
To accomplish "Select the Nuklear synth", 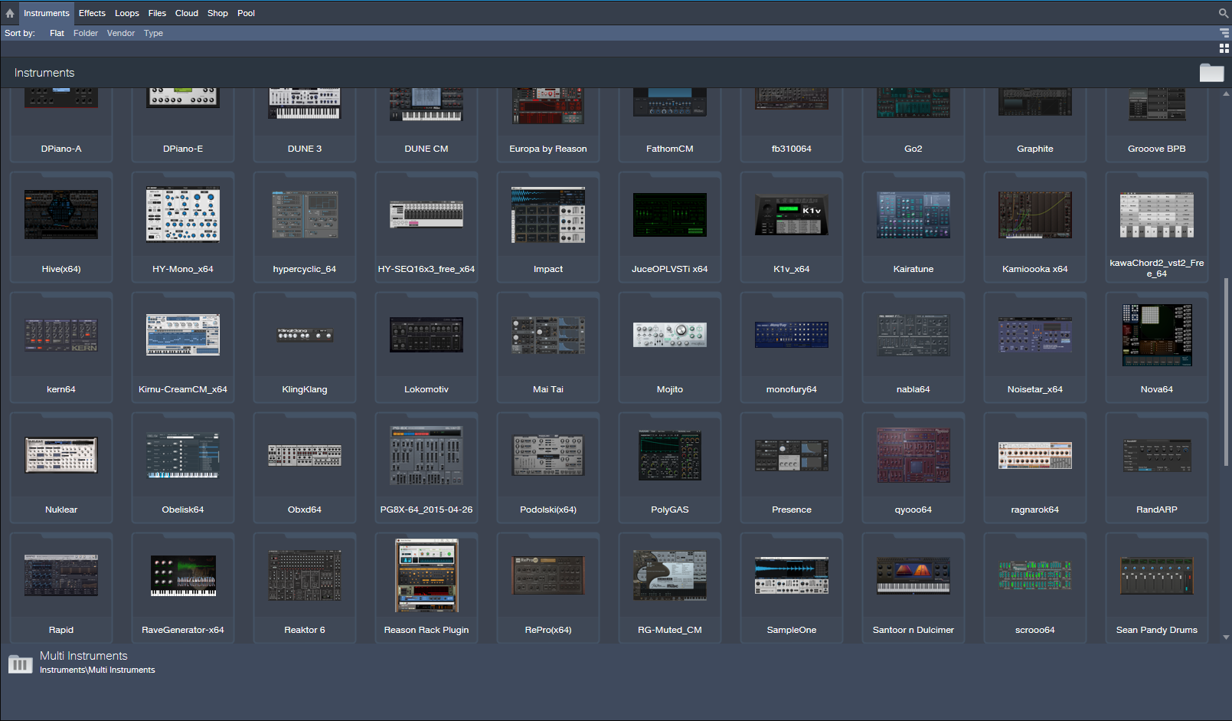I will 61,468.
